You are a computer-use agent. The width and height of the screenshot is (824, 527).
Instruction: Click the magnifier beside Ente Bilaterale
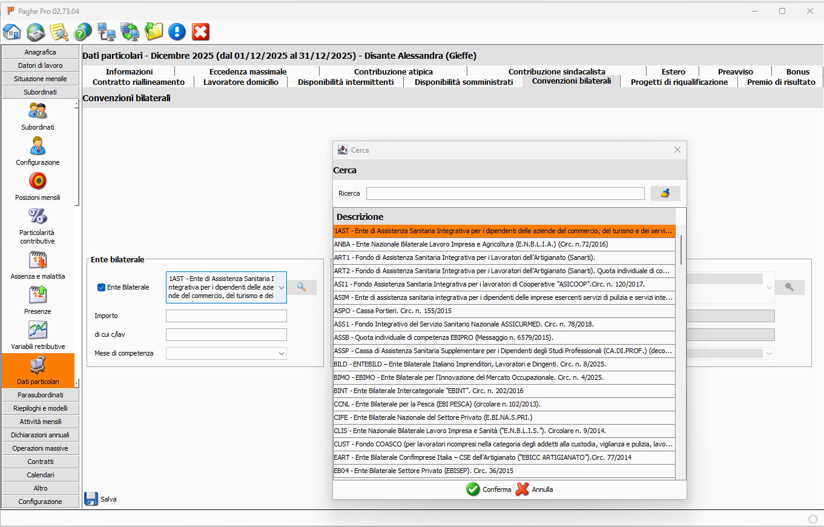(x=302, y=287)
